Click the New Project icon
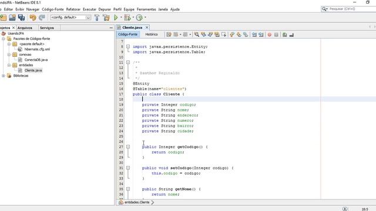The image size is (376, 211). 3,18
